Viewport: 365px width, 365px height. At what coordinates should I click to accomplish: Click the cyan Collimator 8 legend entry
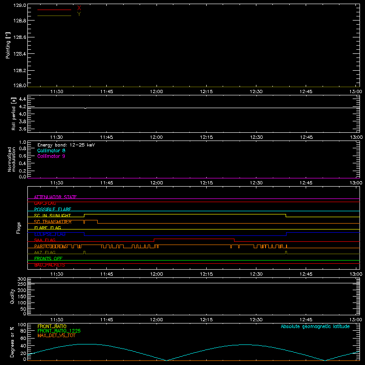51,151
